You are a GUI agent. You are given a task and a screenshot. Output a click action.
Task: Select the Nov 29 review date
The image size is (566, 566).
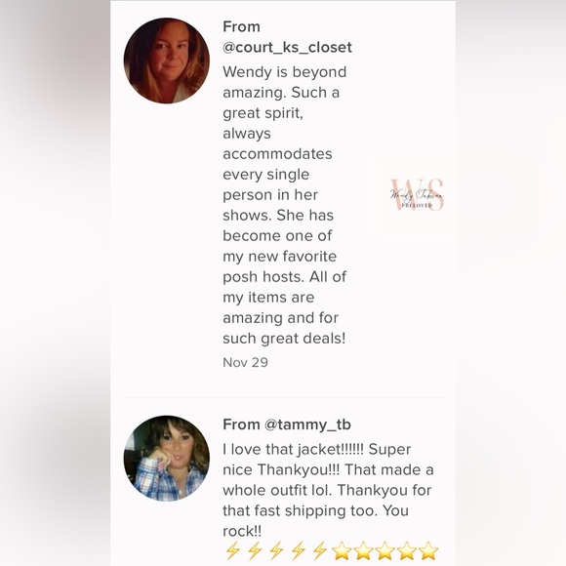point(246,362)
